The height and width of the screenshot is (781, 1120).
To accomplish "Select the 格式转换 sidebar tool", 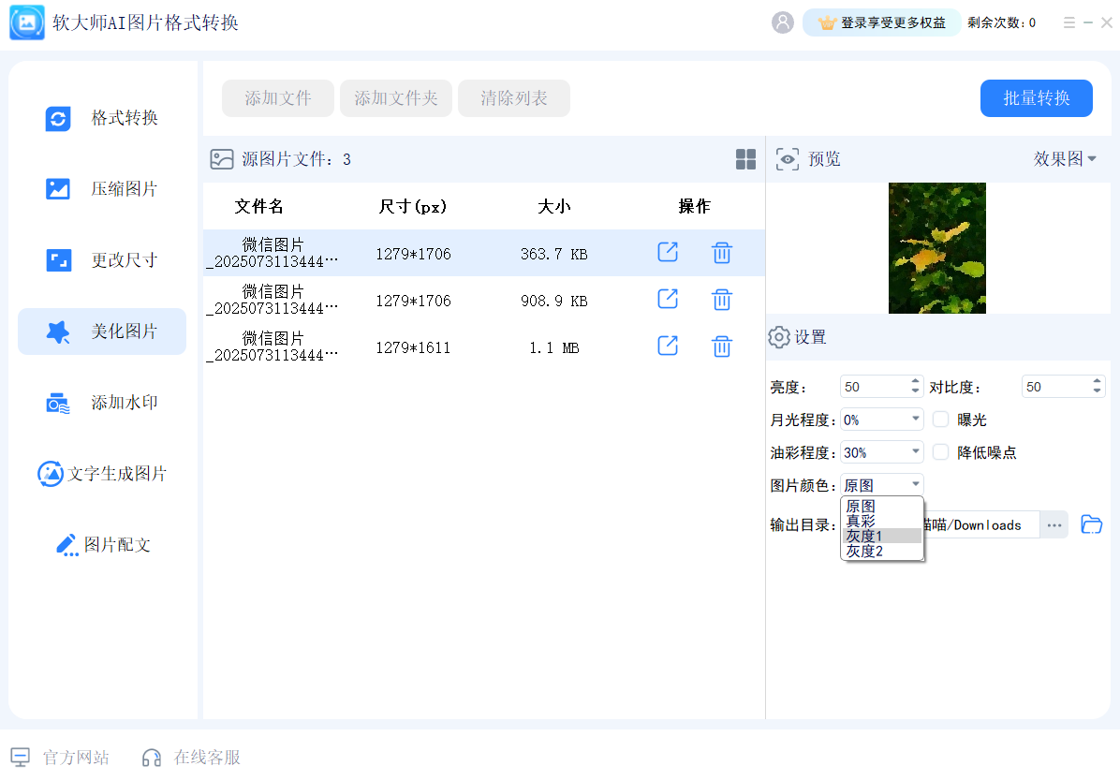I will coord(101,117).
